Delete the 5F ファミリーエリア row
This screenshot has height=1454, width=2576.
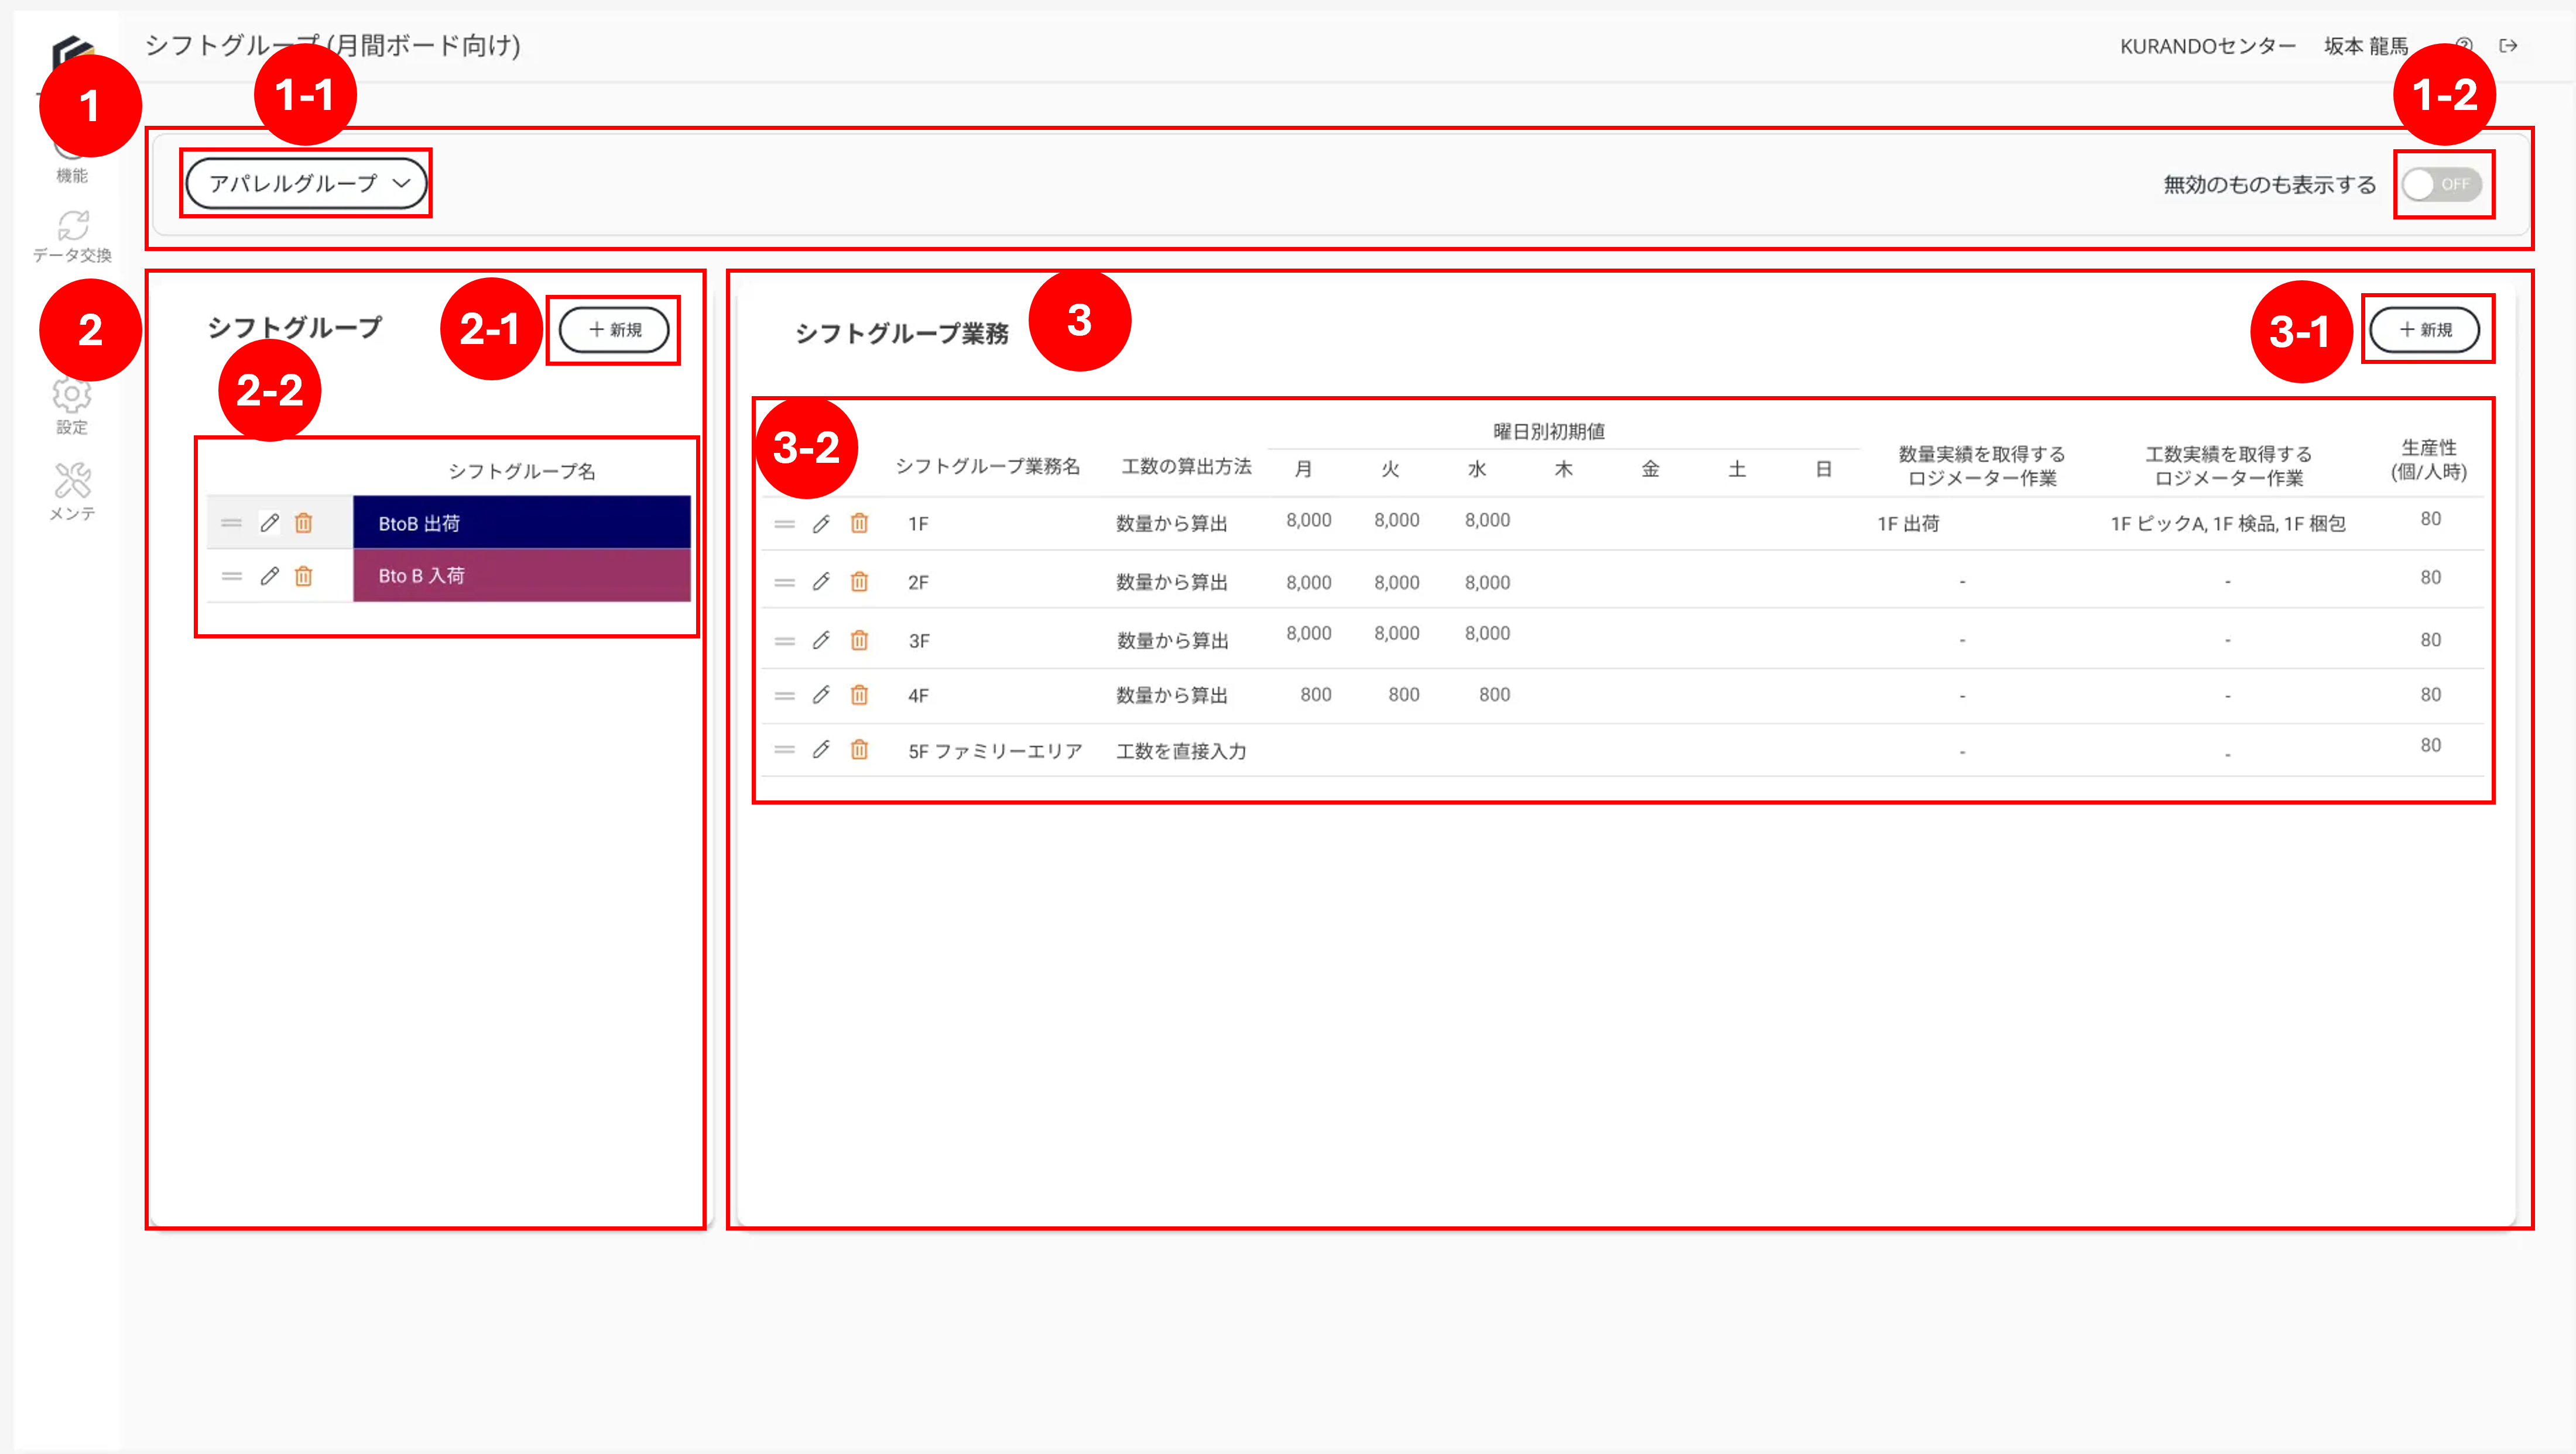(x=859, y=750)
